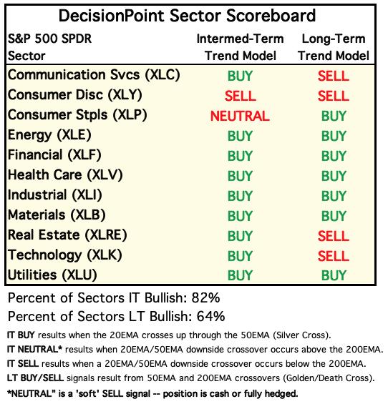This screenshot has height=404, width=388.
Task: Select the Communication Svcs (XLC) row label
Action: coord(94,75)
